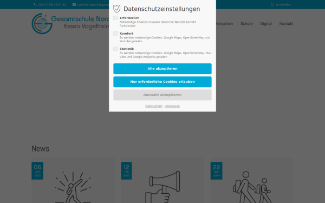Click the Komfort option label
Screen dimensions: 325x203
pyautogui.click(x=126, y=34)
